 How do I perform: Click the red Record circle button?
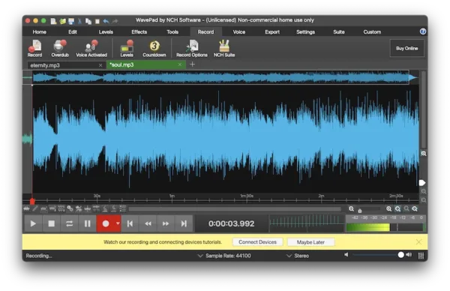point(106,223)
